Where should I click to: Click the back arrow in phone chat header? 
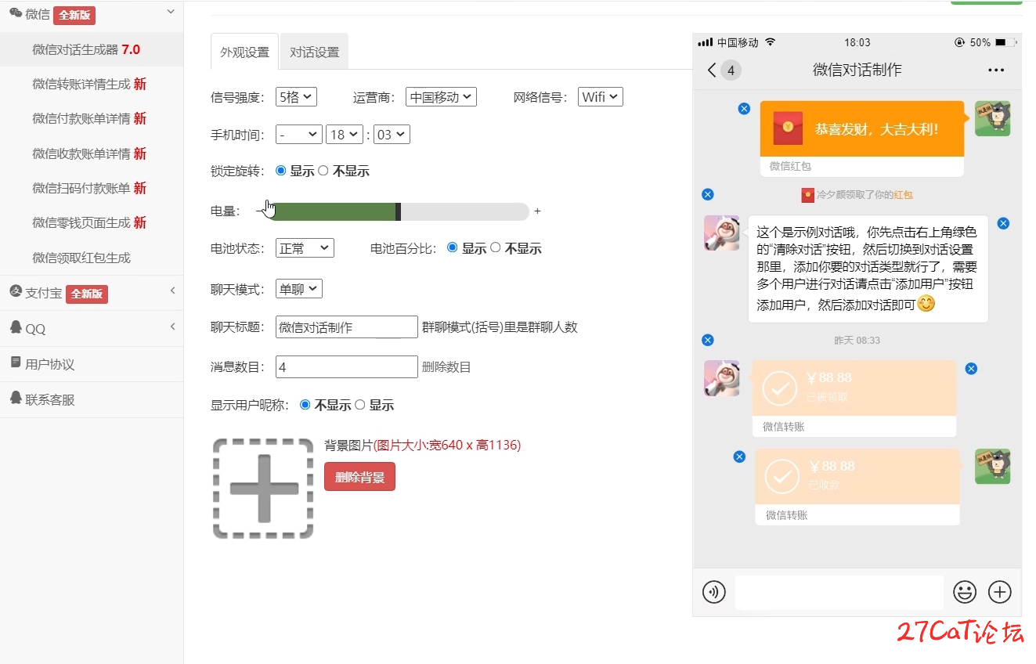(x=712, y=70)
